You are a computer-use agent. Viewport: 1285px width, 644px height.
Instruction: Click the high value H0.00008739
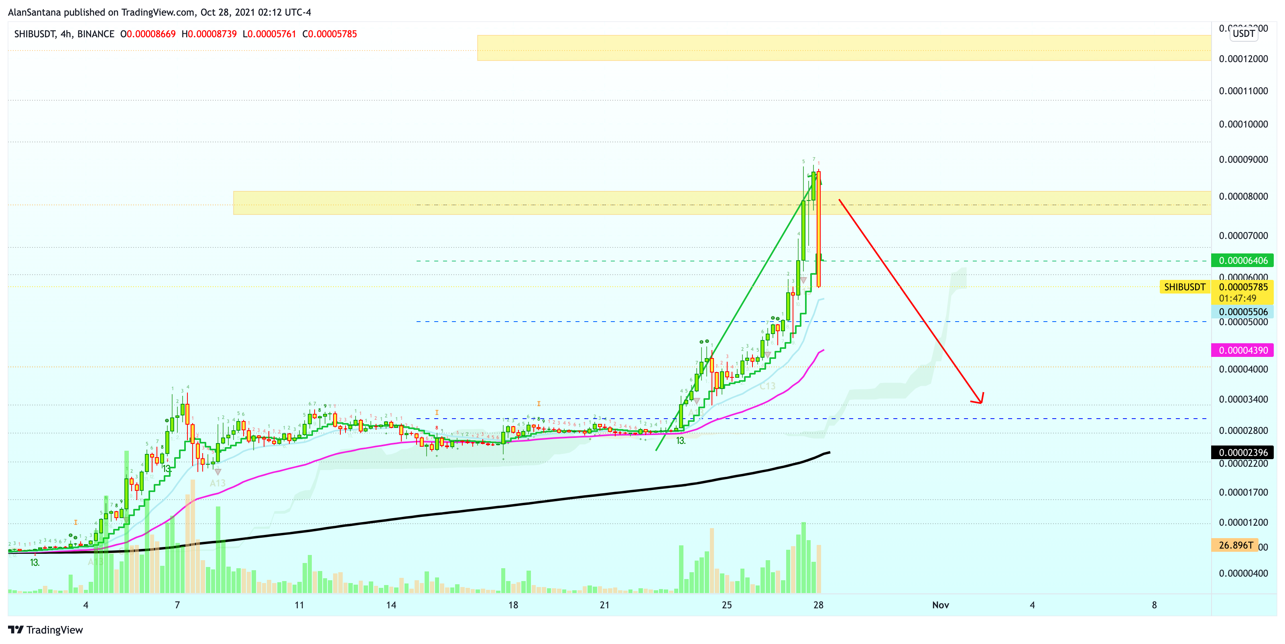click(209, 34)
